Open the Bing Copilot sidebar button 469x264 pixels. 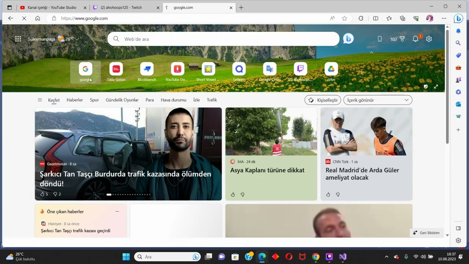pyautogui.click(x=458, y=18)
